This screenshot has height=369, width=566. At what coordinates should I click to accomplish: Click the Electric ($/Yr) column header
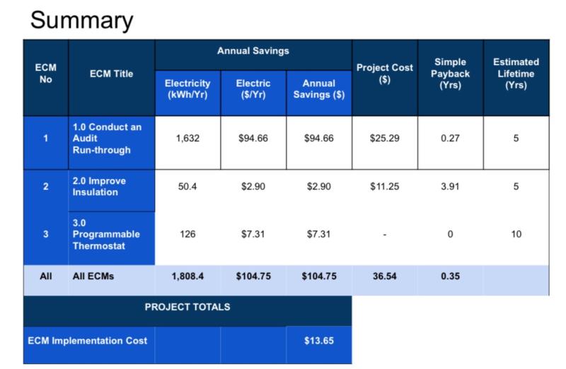tap(253, 89)
